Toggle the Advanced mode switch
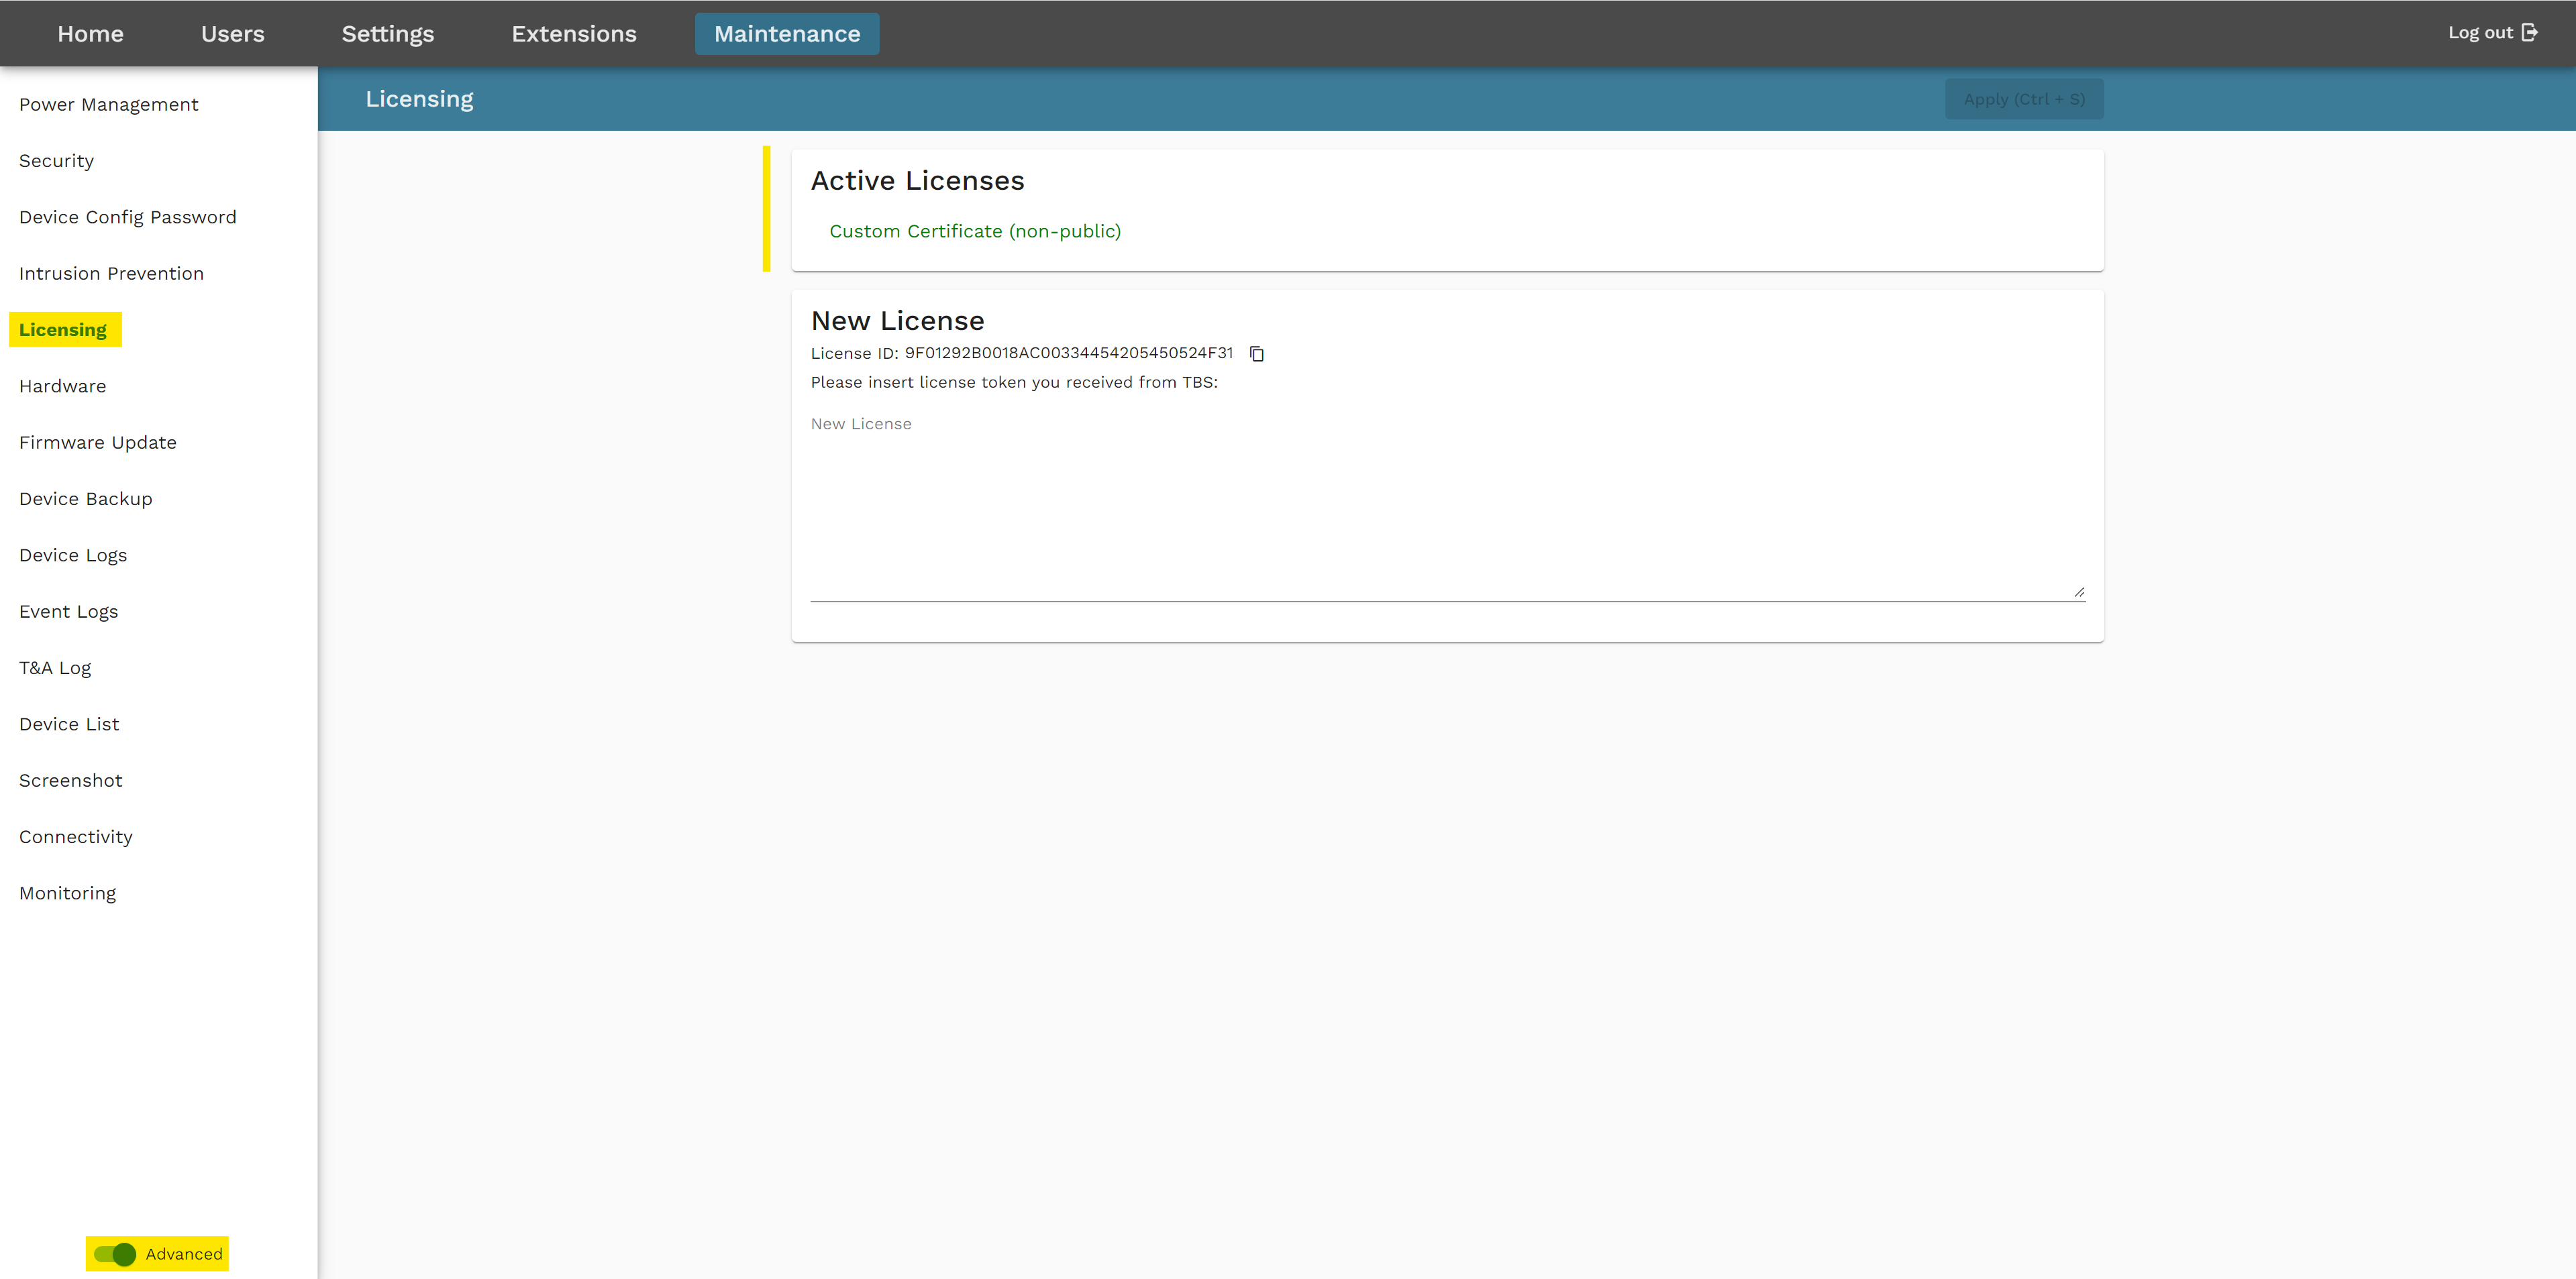2576x1279 pixels. [x=115, y=1254]
